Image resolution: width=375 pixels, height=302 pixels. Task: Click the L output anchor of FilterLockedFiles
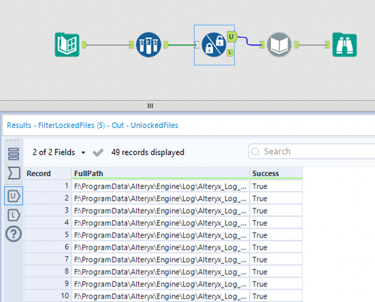tap(230, 52)
